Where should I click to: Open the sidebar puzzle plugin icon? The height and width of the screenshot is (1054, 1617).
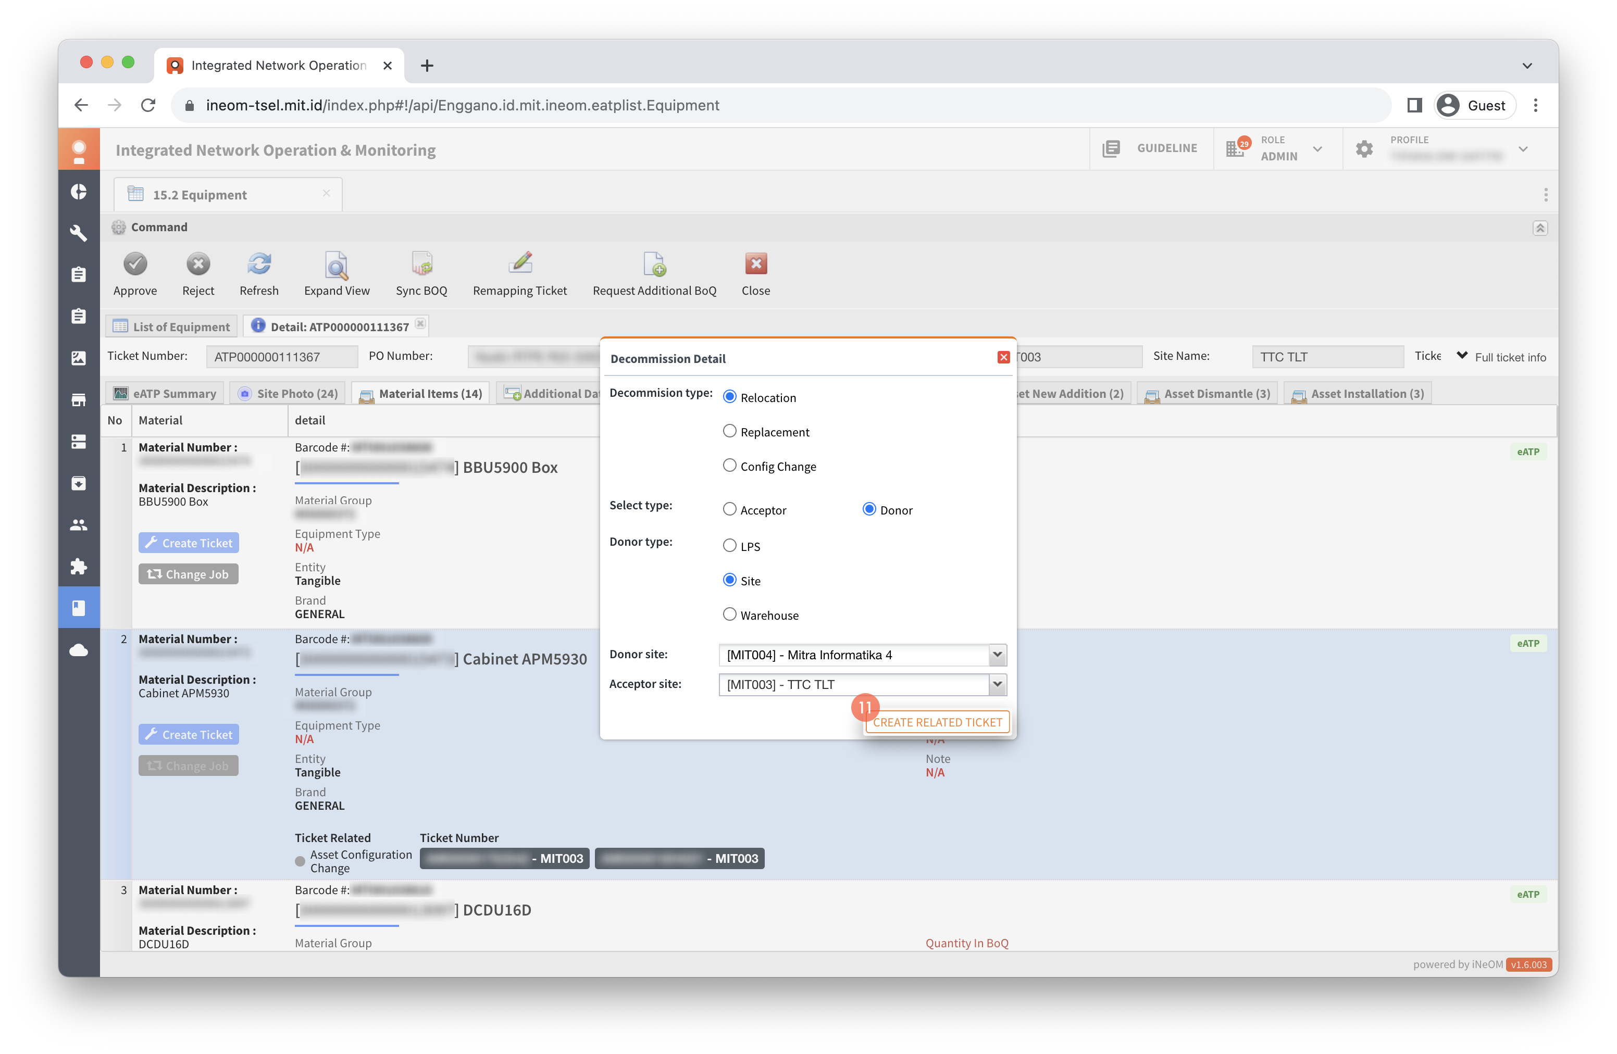79,567
